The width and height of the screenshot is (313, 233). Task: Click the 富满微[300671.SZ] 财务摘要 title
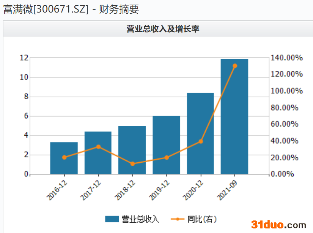tap(71, 10)
